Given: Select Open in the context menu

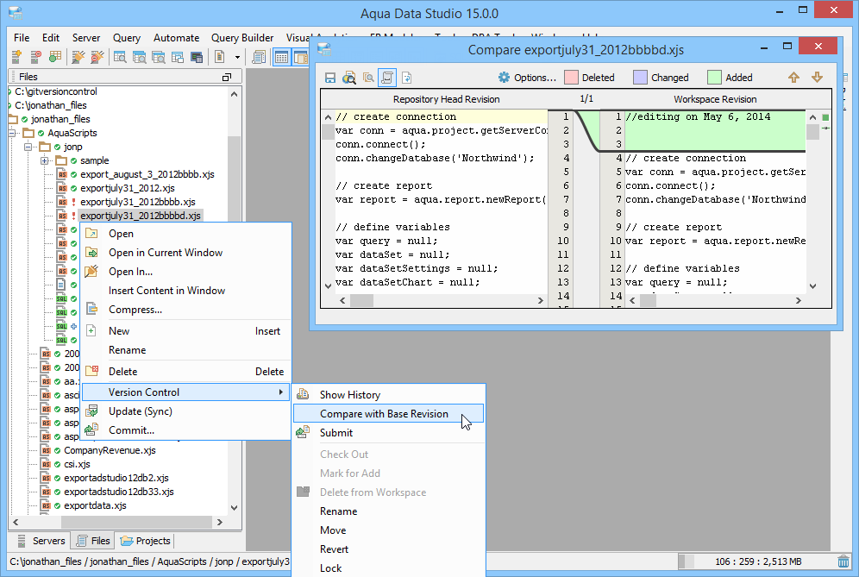Looking at the screenshot, I should pyautogui.click(x=186, y=234).
